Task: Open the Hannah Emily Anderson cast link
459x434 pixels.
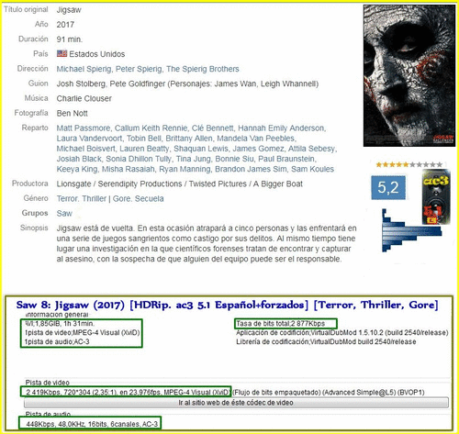Action: [281, 128]
